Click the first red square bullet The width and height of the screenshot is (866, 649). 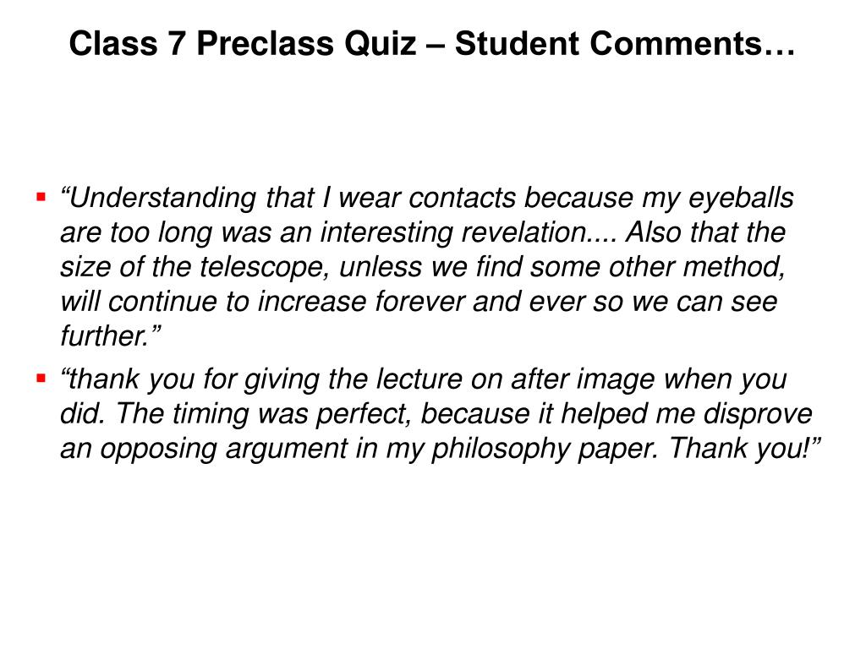click(40, 198)
